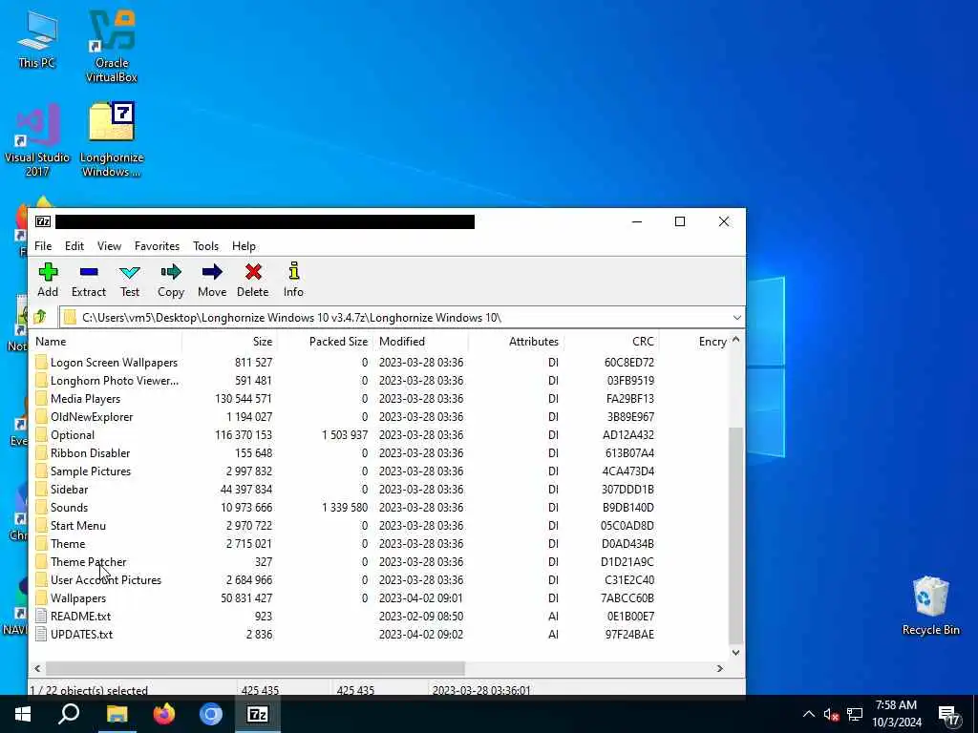Click horizontal scrollbar right arrow

[x=720, y=669]
